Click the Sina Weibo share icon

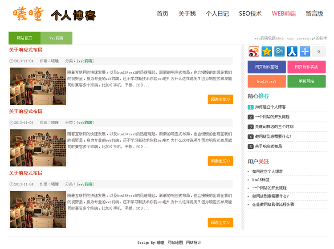coord(254,51)
